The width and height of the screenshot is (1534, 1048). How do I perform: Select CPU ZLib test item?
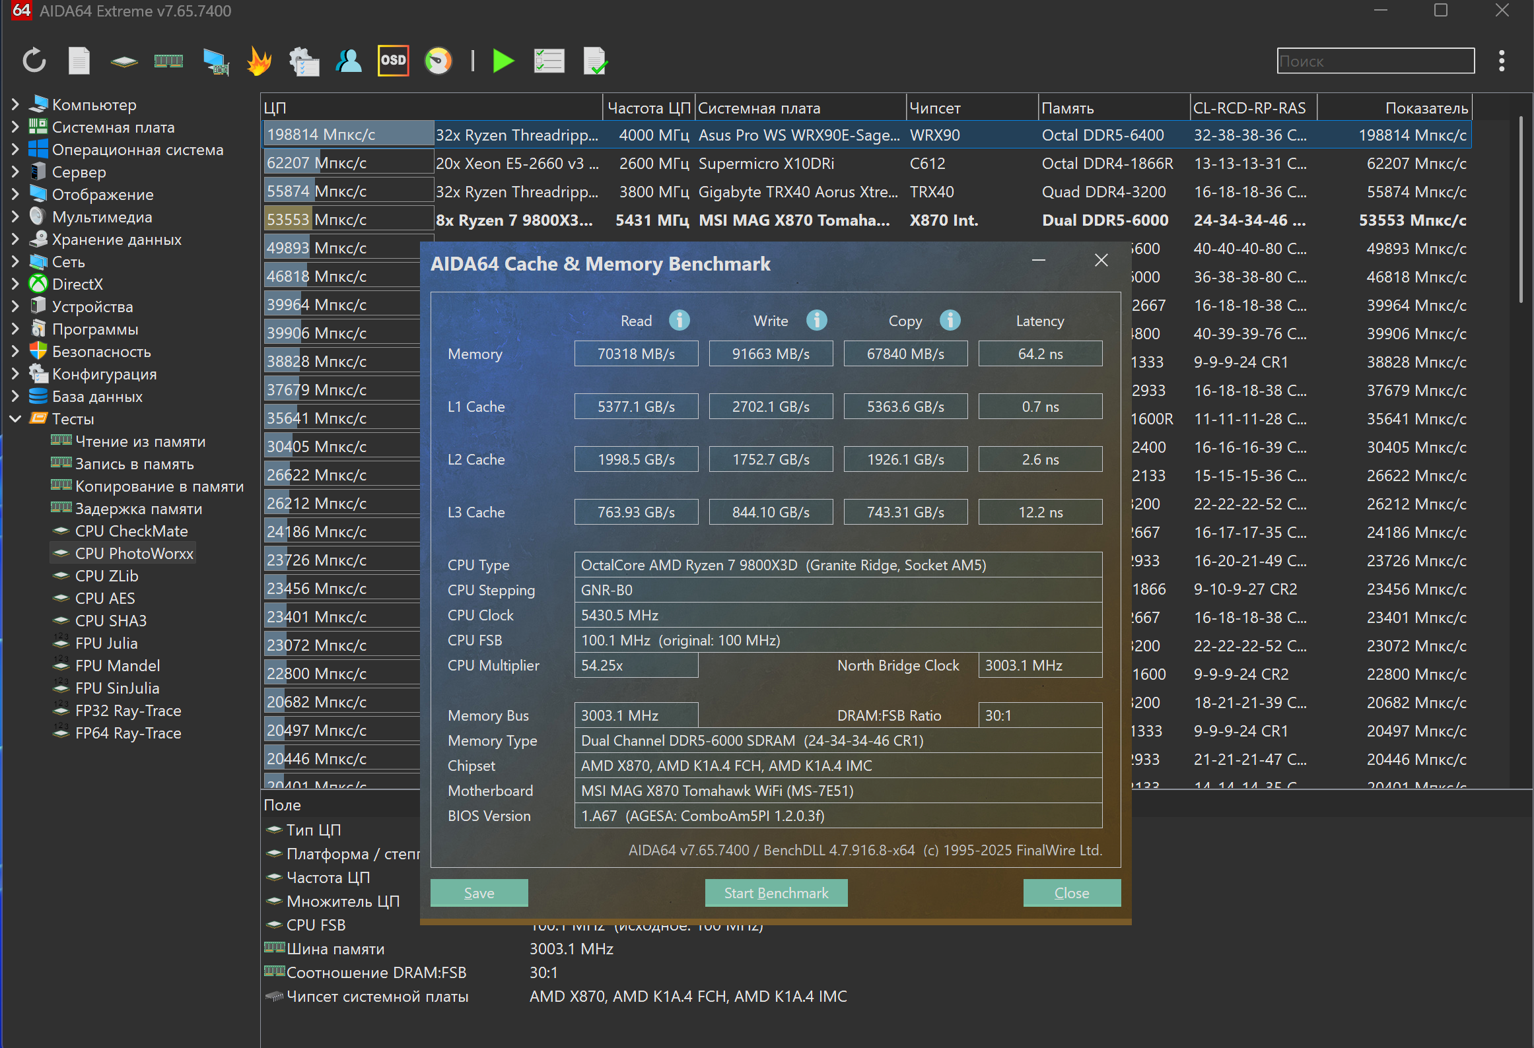(106, 575)
